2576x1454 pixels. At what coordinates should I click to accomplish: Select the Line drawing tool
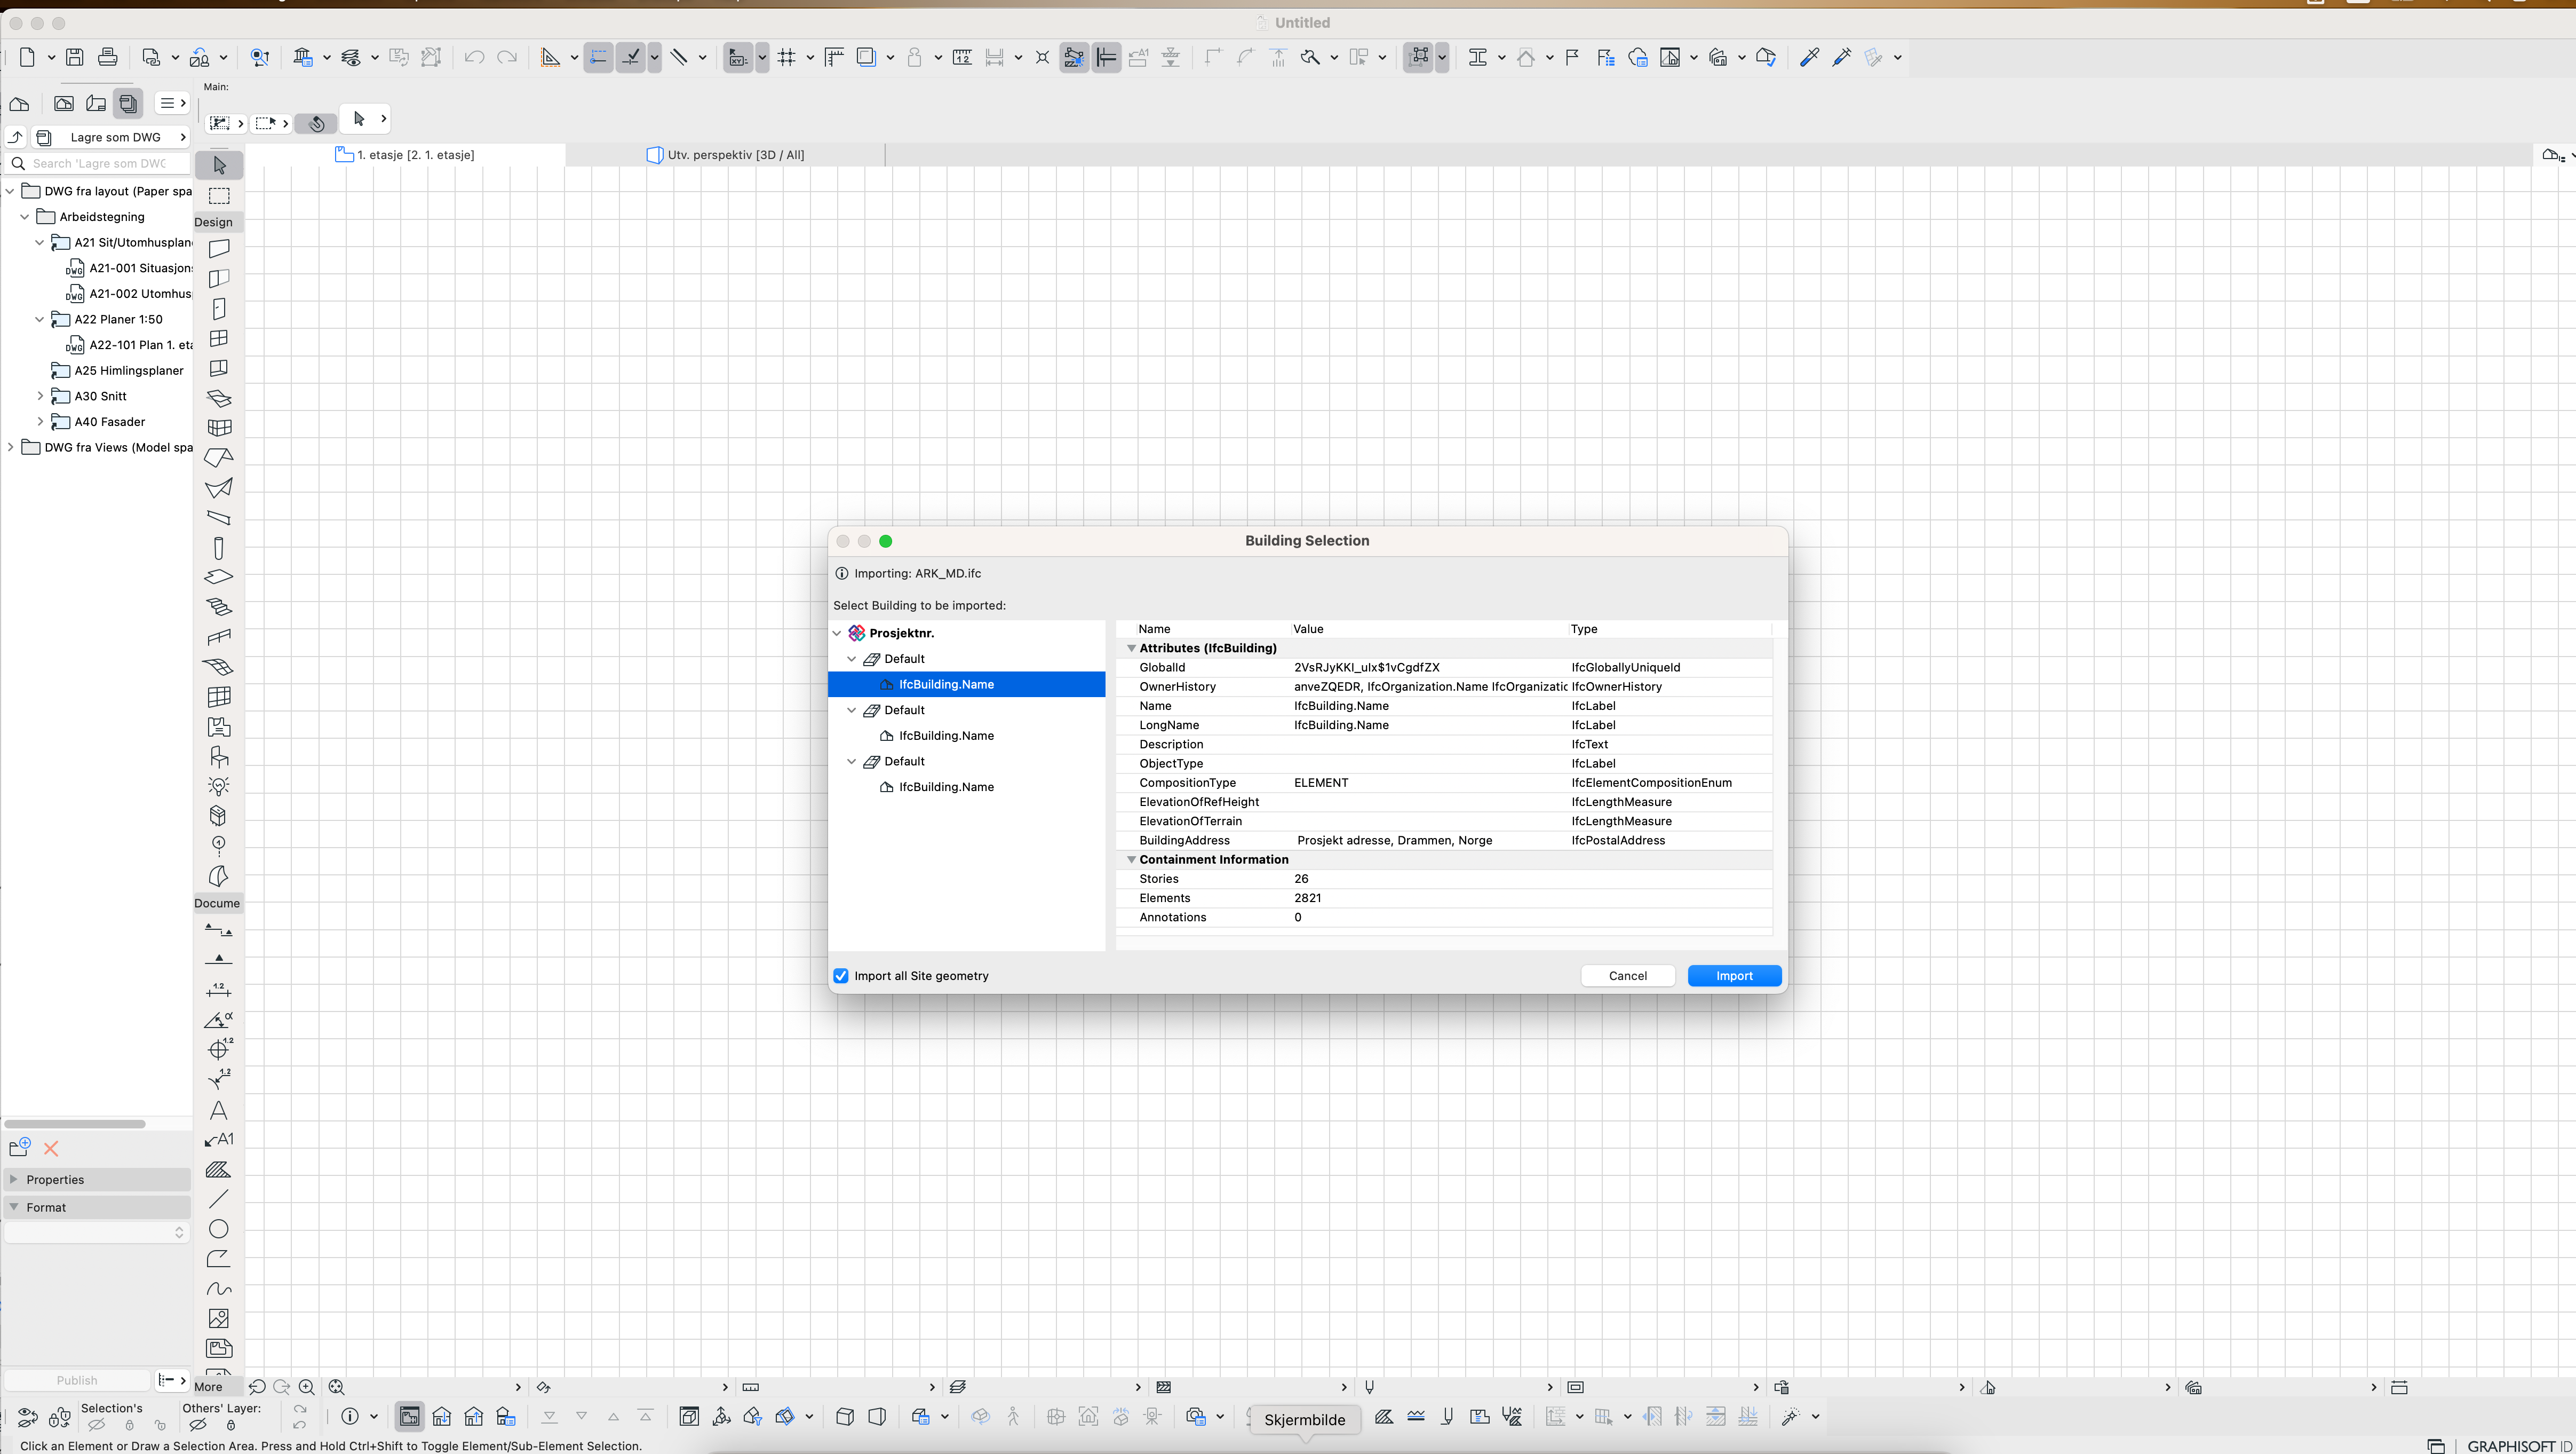coord(218,1199)
